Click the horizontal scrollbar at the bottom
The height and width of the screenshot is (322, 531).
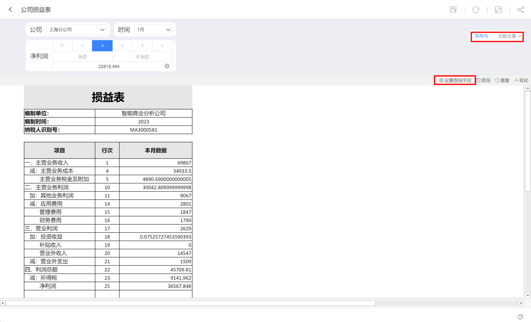190,303
